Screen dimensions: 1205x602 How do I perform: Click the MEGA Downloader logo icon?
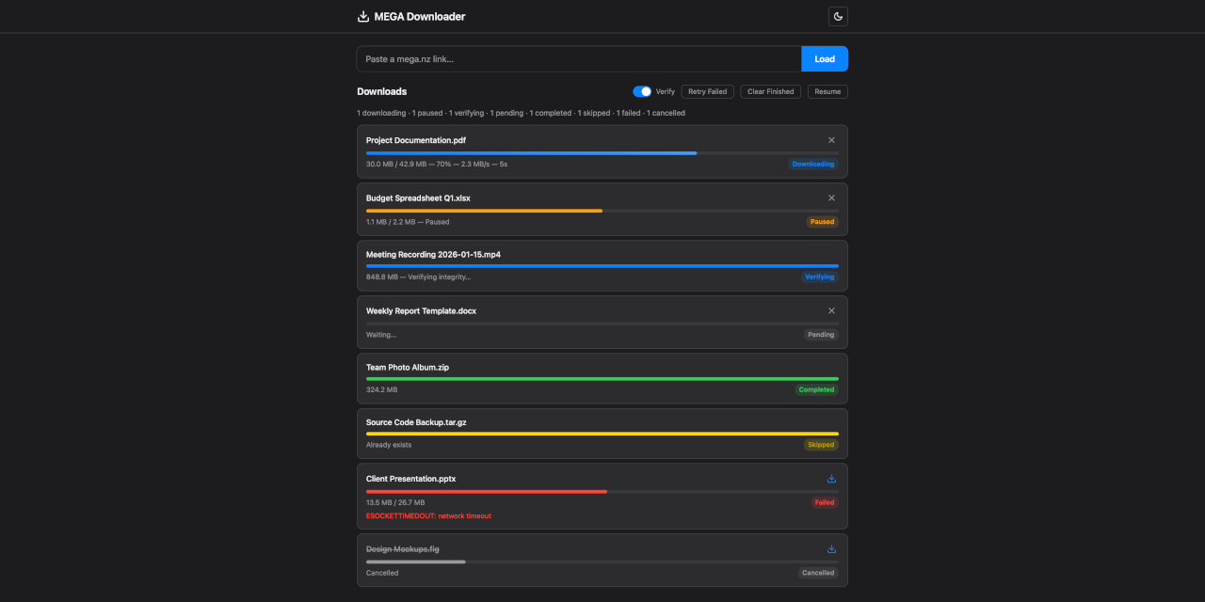[x=363, y=16]
